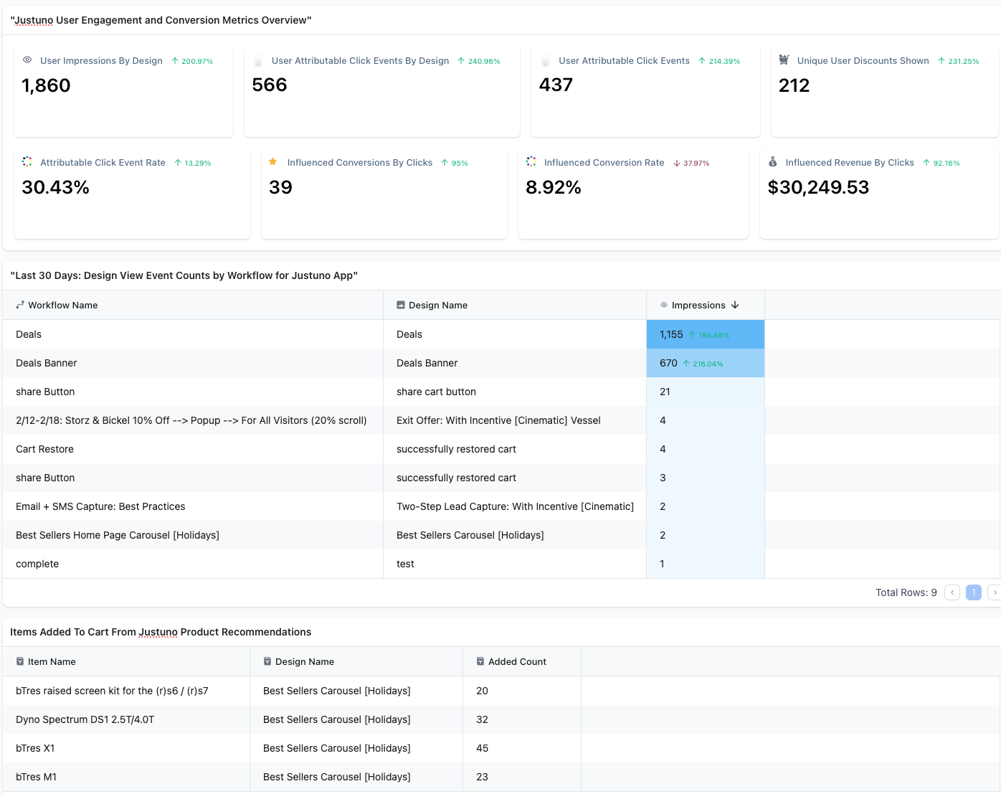The width and height of the screenshot is (1001, 794).
Task: Toggle sort arrow on Impressions column
Action: (x=735, y=305)
